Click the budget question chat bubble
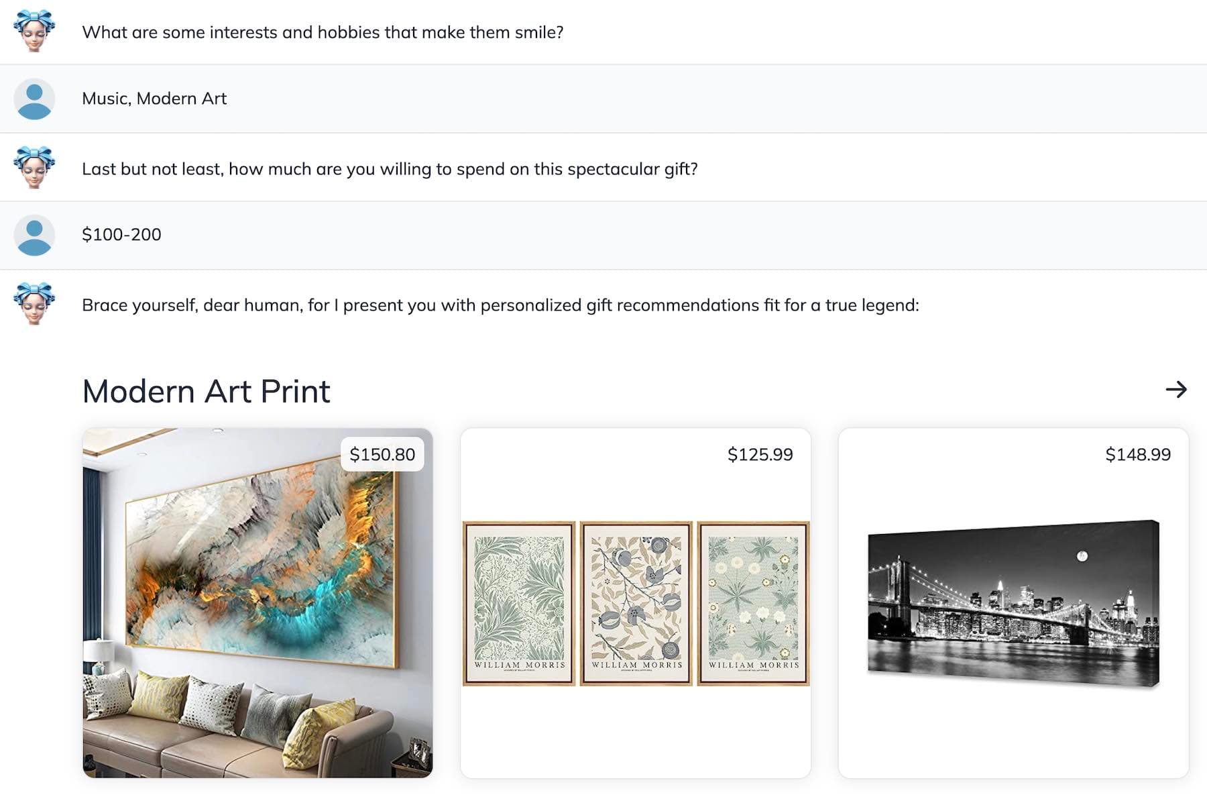The width and height of the screenshot is (1207, 805). [390, 168]
